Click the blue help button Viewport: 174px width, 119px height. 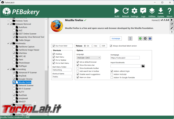coord(150,38)
